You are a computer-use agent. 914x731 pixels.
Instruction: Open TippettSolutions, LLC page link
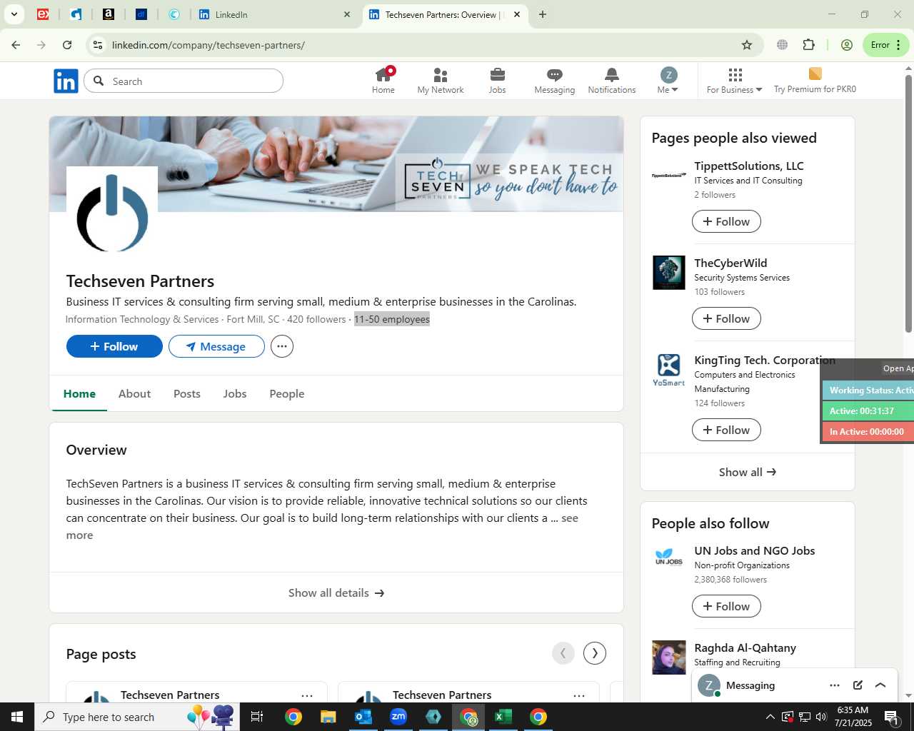click(x=749, y=166)
